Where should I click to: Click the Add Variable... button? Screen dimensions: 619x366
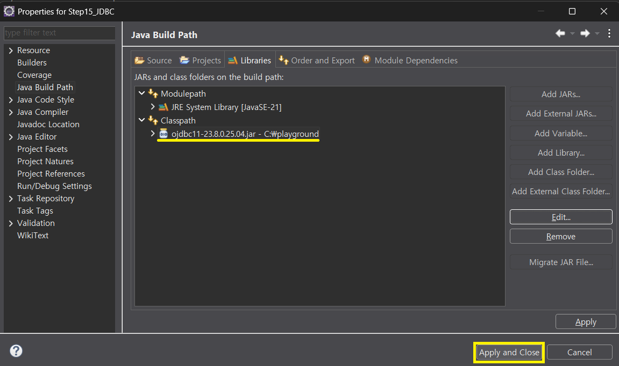[x=560, y=133]
